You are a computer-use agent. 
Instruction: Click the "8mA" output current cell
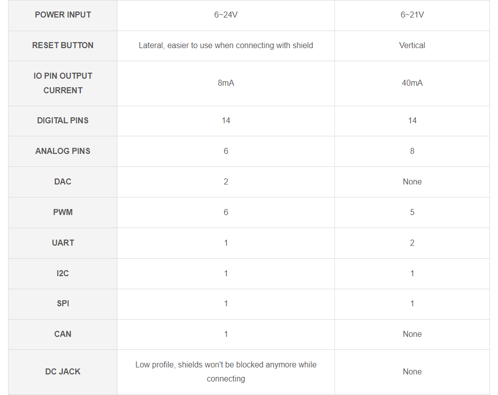coord(225,83)
